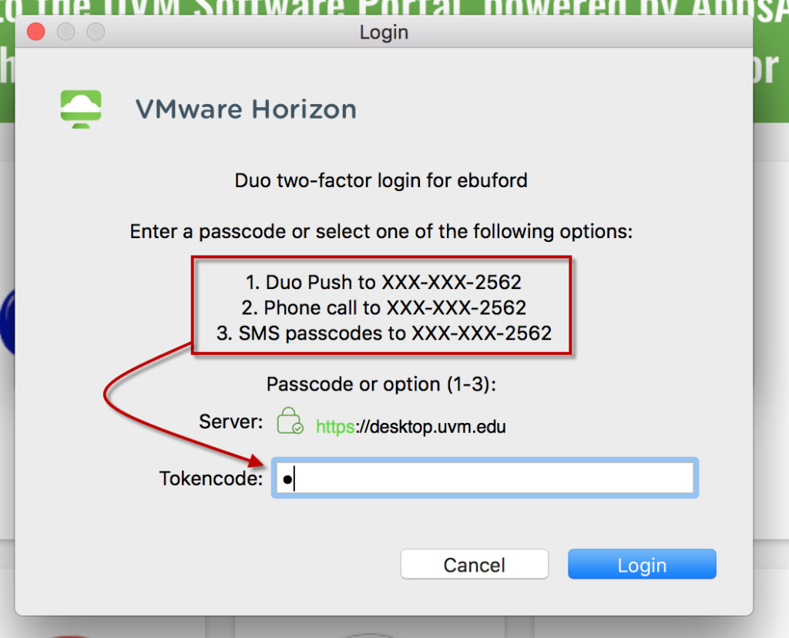Image resolution: width=789 pixels, height=638 pixels.
Task: Open the https://desktop.uvm.edu server link
Action: point(411,426)
